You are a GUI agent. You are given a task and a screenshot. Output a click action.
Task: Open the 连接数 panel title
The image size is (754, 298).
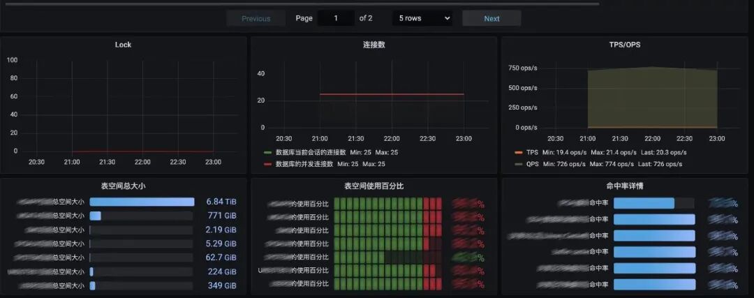coord(374,45)
